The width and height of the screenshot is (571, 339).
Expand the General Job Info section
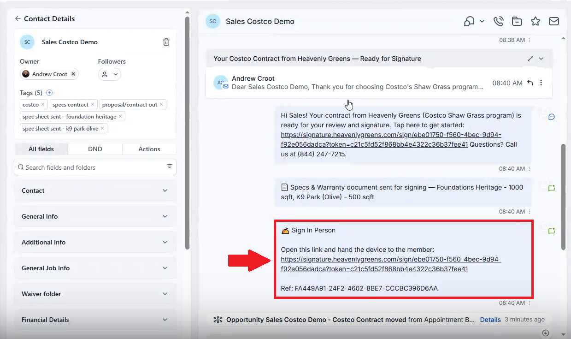pyautogui.click(x=95, y=268)
